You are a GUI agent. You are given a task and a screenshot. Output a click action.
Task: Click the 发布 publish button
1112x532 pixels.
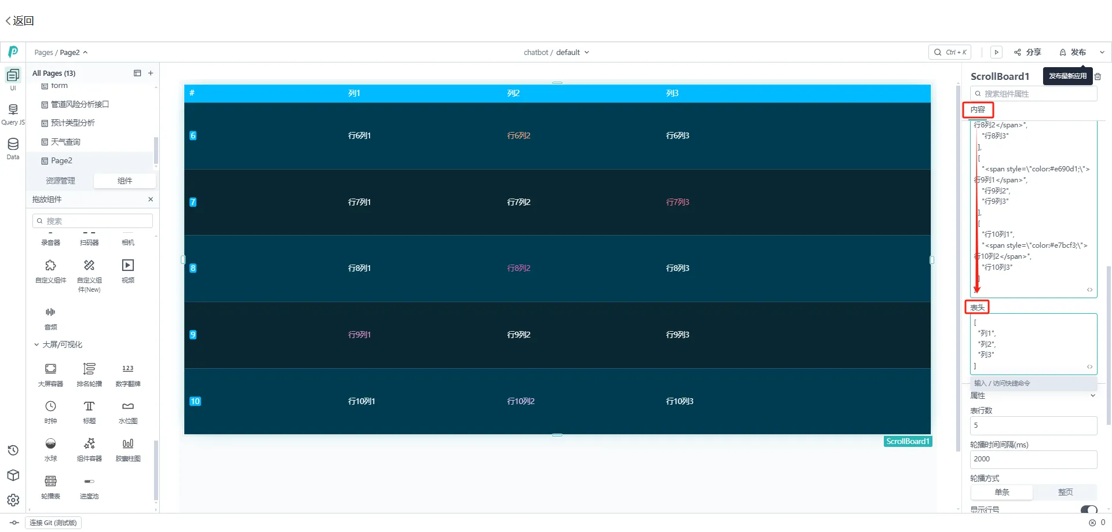point(1073,52)
